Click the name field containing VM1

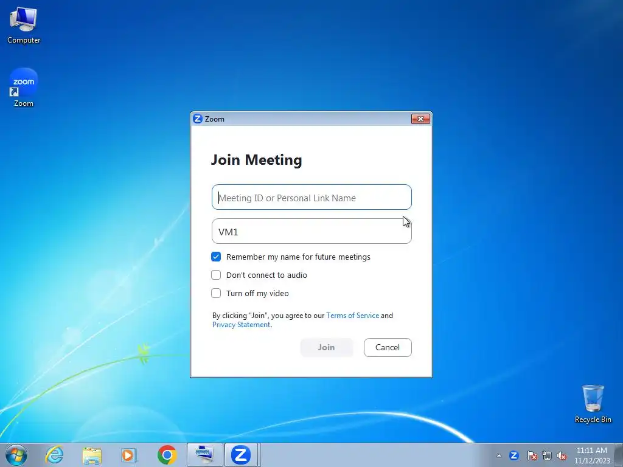pos(311,231)
